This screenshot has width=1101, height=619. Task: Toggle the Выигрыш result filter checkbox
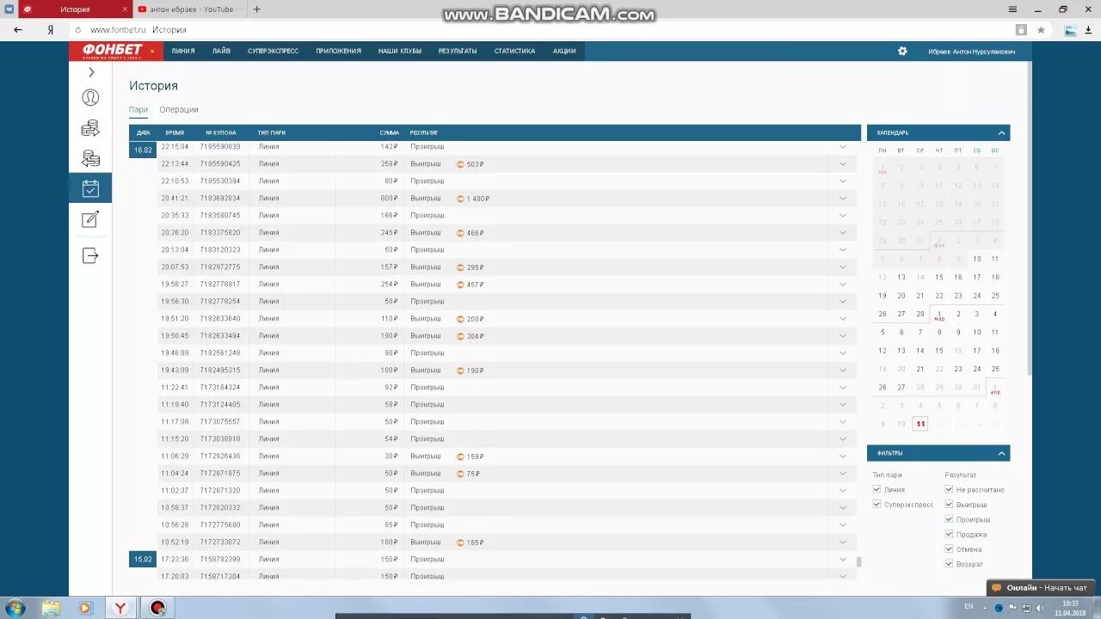(x=949, y=504)
